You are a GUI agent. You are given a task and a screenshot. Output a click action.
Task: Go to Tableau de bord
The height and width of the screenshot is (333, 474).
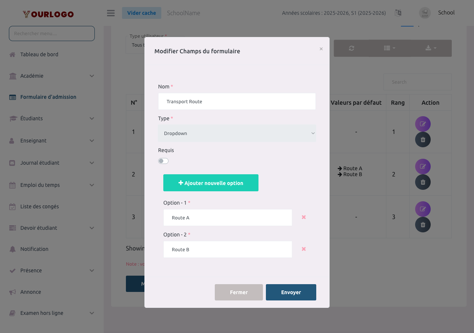(x=40, y=54)
